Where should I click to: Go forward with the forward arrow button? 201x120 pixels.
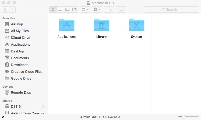pos(12,9)
